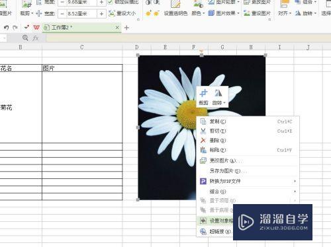Viewport: 331px width, 247px height.
Task: Choose 转换为PDF文件 in the context menu
Action: point(248,181)
